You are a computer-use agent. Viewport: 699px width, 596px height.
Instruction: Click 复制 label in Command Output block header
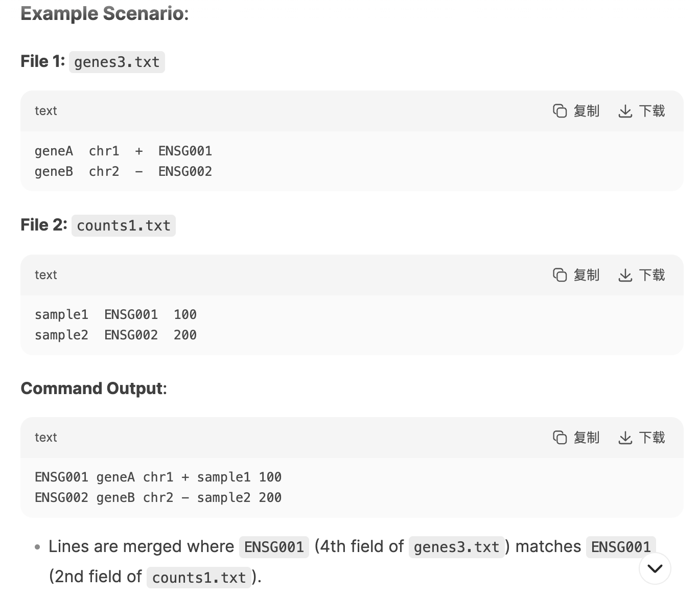[x=586, y=438]
